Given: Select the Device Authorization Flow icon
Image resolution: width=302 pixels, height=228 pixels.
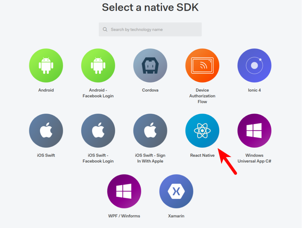Looking at the screenshot, I should click(x=202, y=66).
